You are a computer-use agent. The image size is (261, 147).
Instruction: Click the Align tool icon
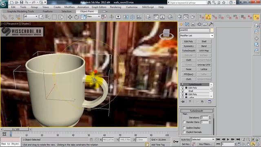coord(139,17)
